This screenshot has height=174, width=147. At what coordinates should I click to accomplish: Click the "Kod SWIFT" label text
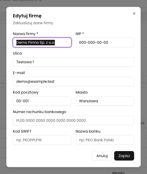click(22, 131)
